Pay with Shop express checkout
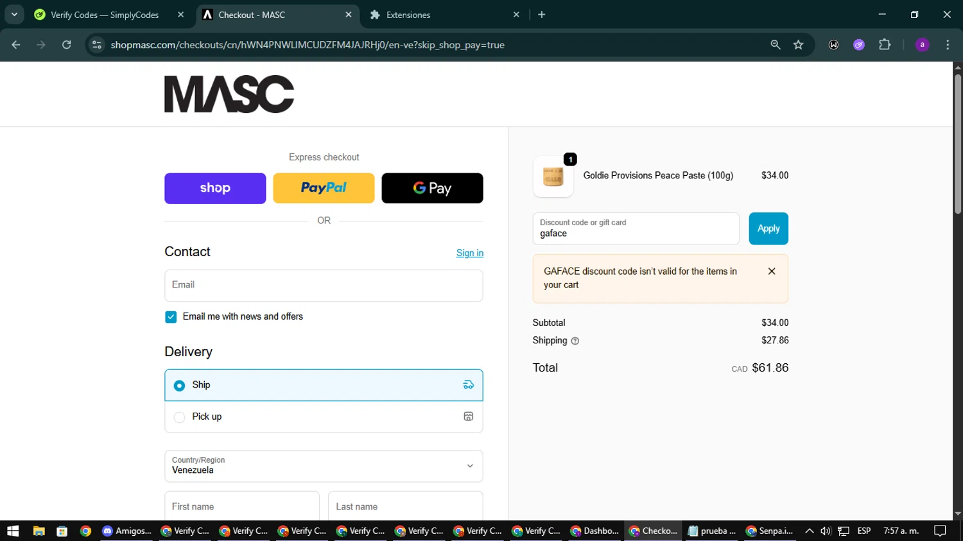963x541 pixels. 215,188
